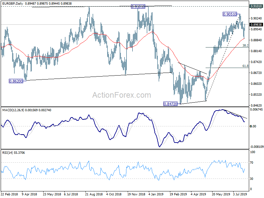Click the RSI 70 level axis label
The height and width of the screenshot is (198, 264).
coord(251,163)
